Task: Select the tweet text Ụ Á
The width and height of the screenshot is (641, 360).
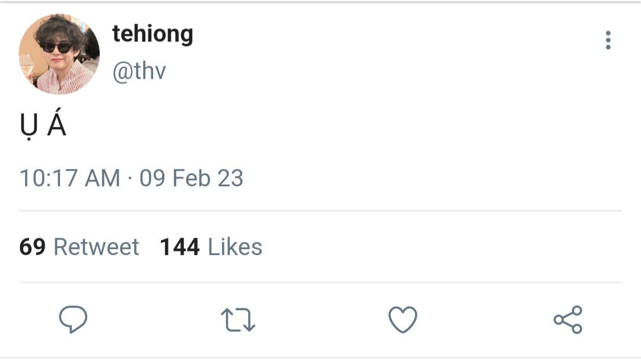Action: click(x=43, y=124)
